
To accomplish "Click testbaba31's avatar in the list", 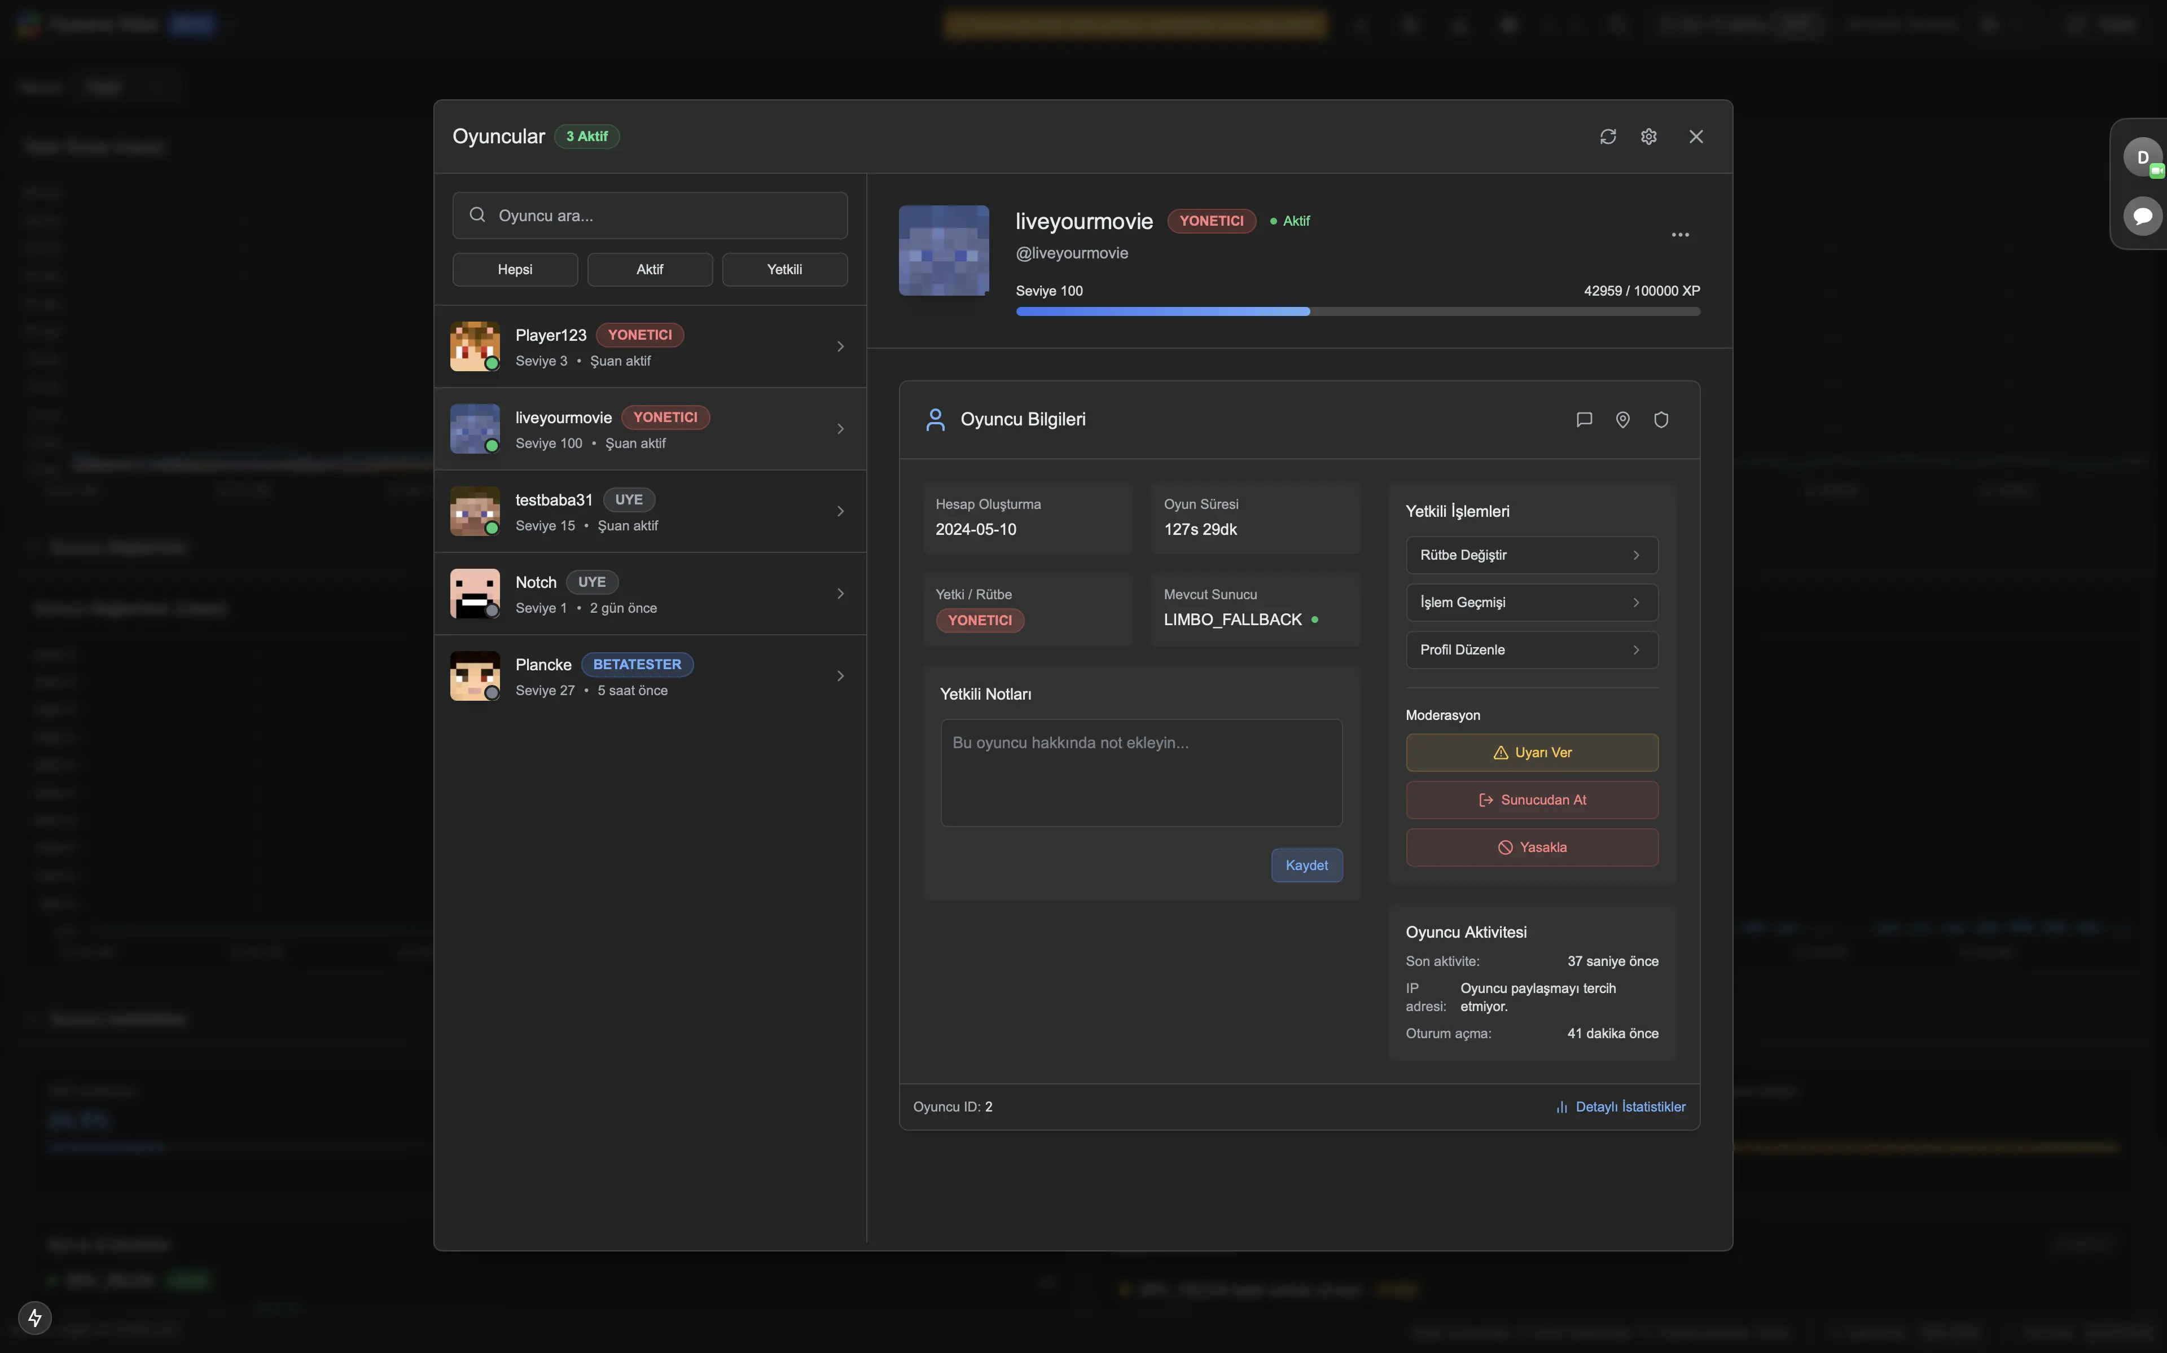I will 474,511.
